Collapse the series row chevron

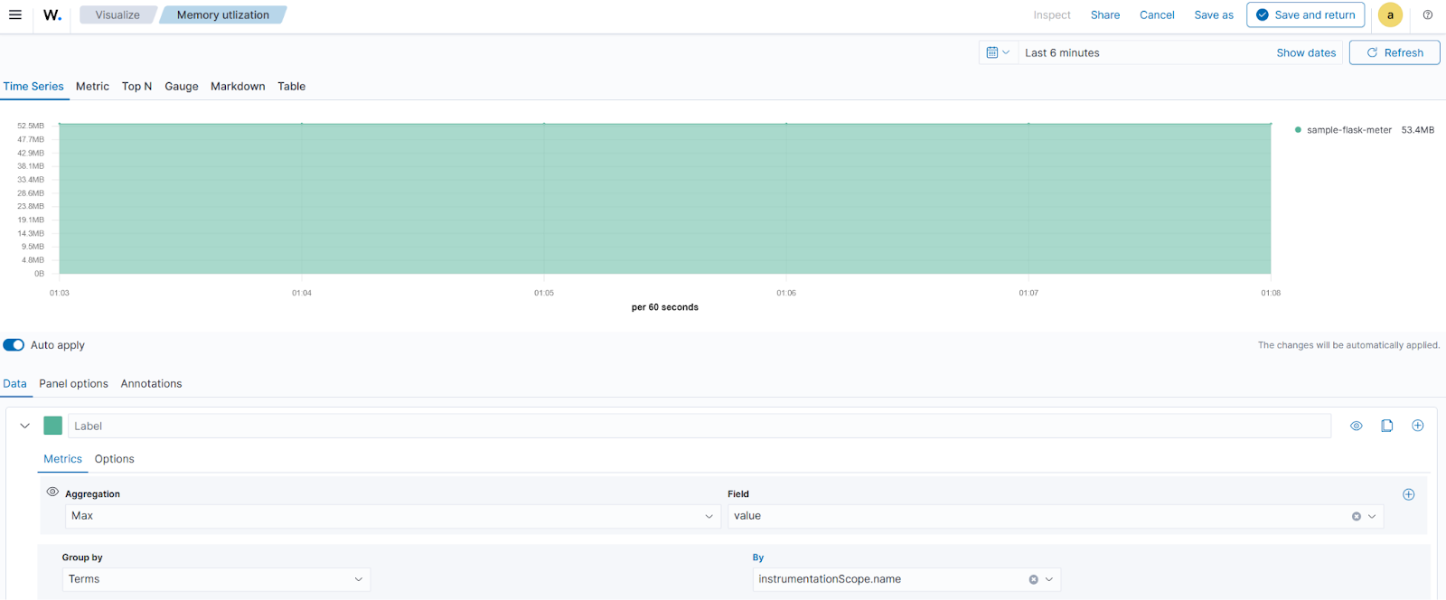click(25, 426)
